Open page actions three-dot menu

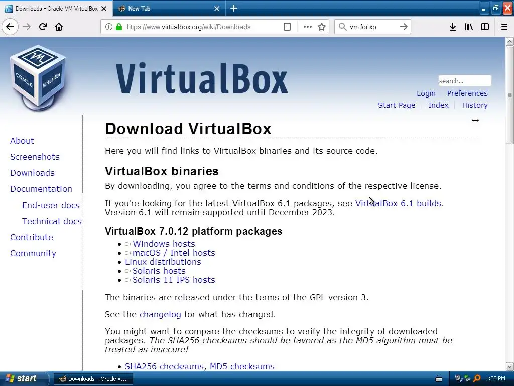308,27
